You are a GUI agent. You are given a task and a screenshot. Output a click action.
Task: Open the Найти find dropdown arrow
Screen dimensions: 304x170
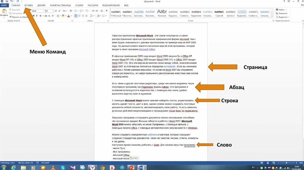pos(286,10)
